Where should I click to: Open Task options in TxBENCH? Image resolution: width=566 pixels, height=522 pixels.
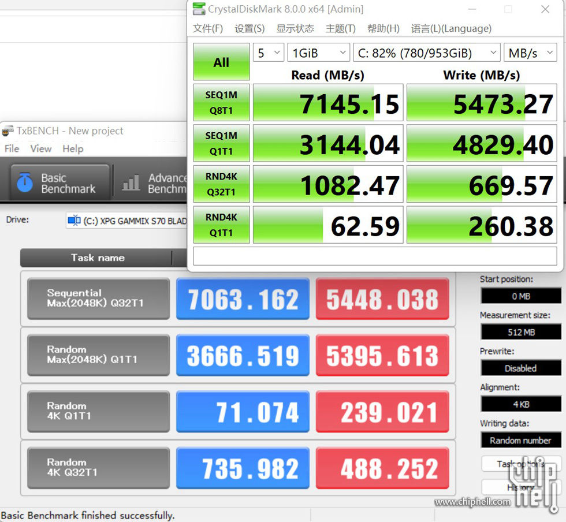(520, 464)
